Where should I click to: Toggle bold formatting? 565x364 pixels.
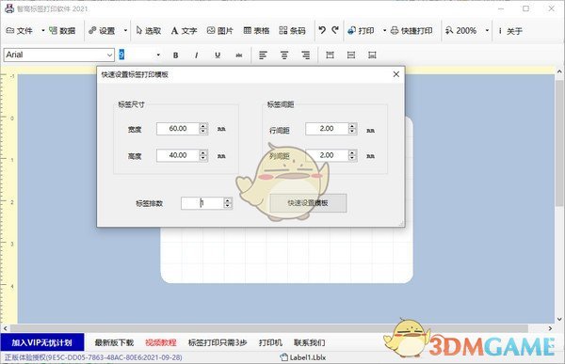pyautogui.click(x=175, y=55)
